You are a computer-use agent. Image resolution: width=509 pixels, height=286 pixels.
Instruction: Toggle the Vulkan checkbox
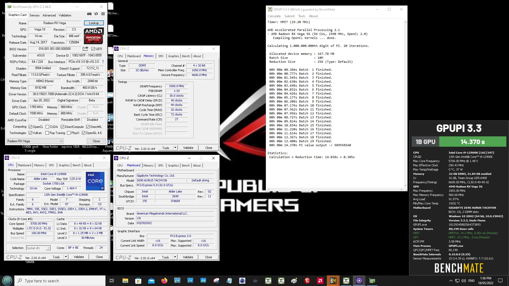(x=30, y=133)
